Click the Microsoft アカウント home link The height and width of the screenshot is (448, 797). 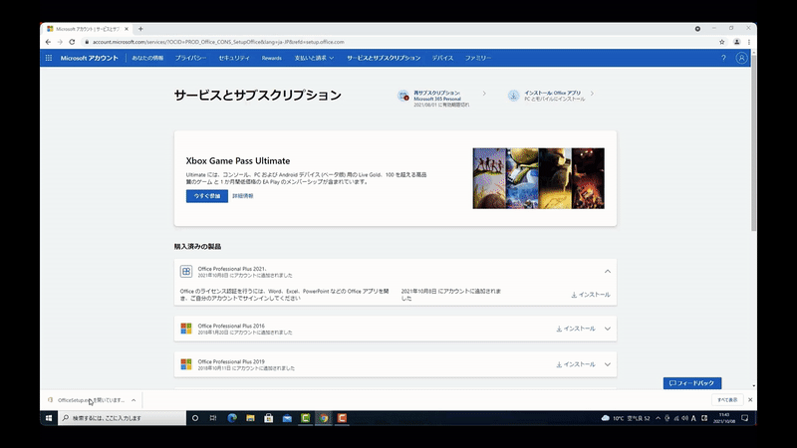tap(90, 58)
